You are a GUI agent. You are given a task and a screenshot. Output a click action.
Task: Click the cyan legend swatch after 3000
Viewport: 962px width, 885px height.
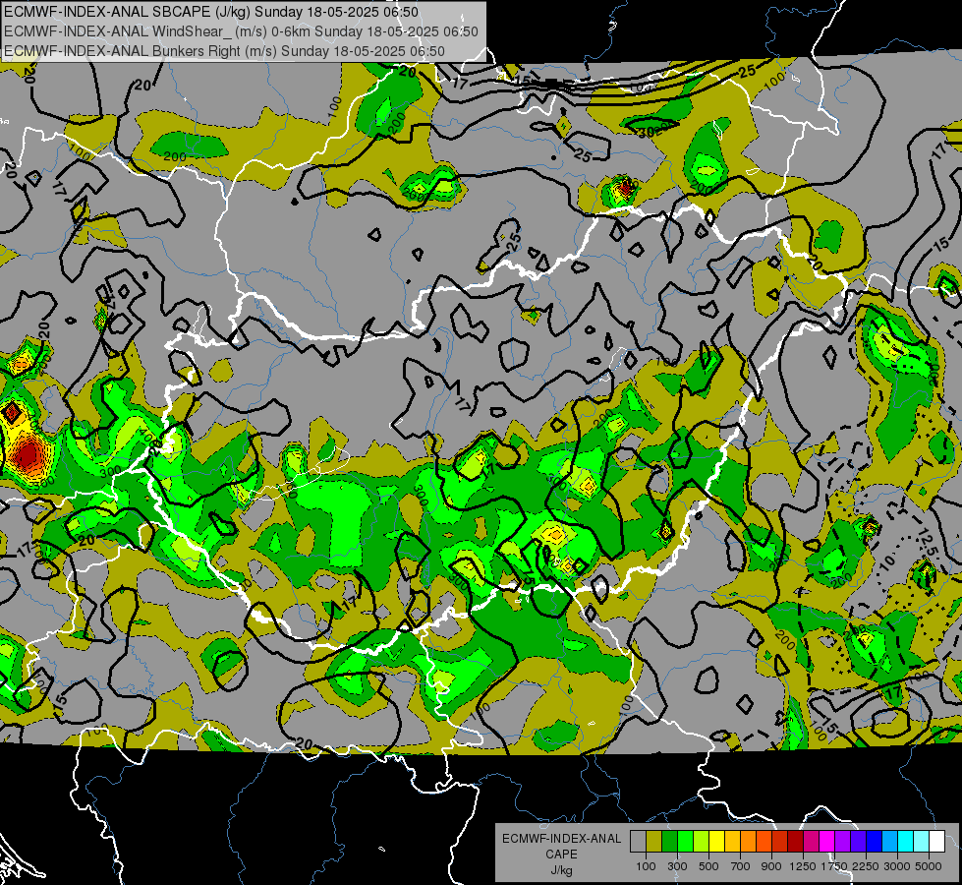click(906, 842)
